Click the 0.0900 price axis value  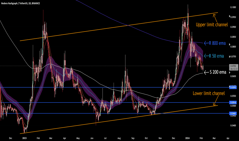[x=233, y=27]
